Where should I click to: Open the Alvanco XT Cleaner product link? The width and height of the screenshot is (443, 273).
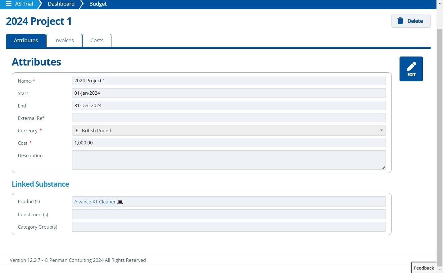(95, 202)
